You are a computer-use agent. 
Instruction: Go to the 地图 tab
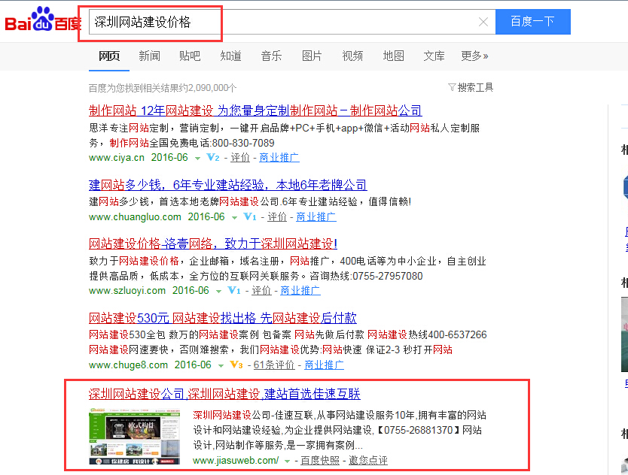[393, 56]
